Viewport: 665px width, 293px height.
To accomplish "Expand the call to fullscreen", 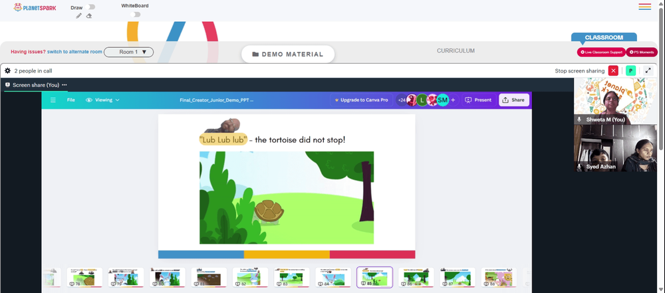I will point(648,71).
